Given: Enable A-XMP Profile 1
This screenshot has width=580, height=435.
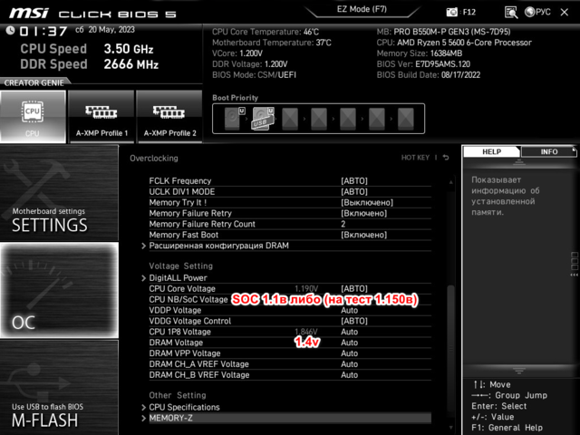Looking at the screenshot, I should [x=101, y=116].
